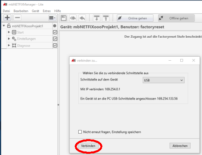Image resolution: width=202 pixels, height=155 pixels.
Task: Open the Bearbeiten menu
Action: 21,11
